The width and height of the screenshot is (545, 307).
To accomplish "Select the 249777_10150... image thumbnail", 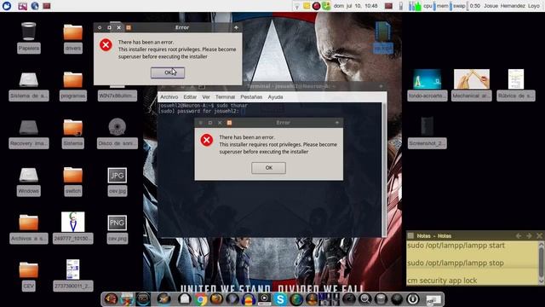I will pyautogui.click(x=73, y=222).
